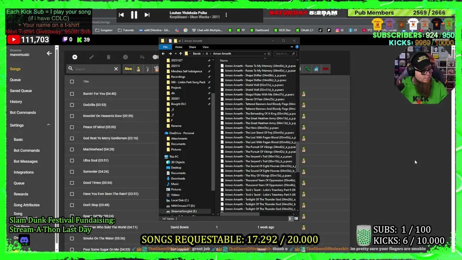462x260 pixels.
Task: Tick checkbox for Machinehead song row
Action: coord(72,149)
